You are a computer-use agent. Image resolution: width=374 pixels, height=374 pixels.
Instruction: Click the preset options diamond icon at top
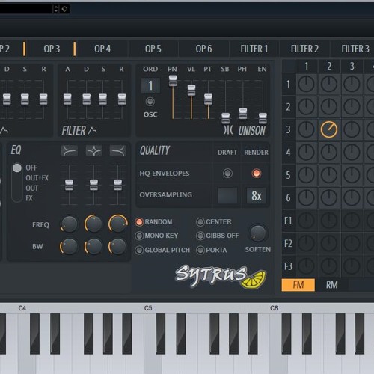[x=64, y=9]
